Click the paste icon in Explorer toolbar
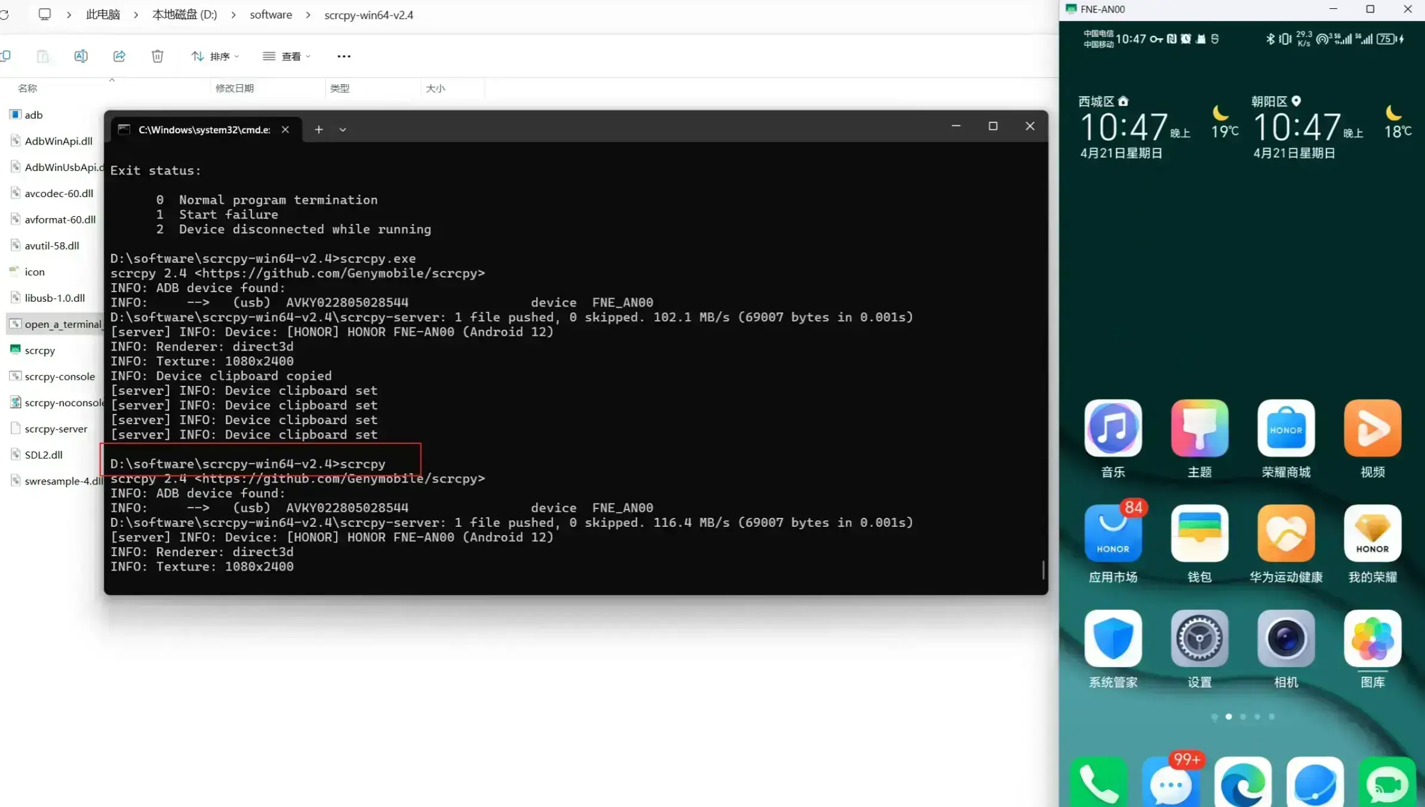Image resolution: width=1425 pixels, height=807 pixels. coord(42,56)
